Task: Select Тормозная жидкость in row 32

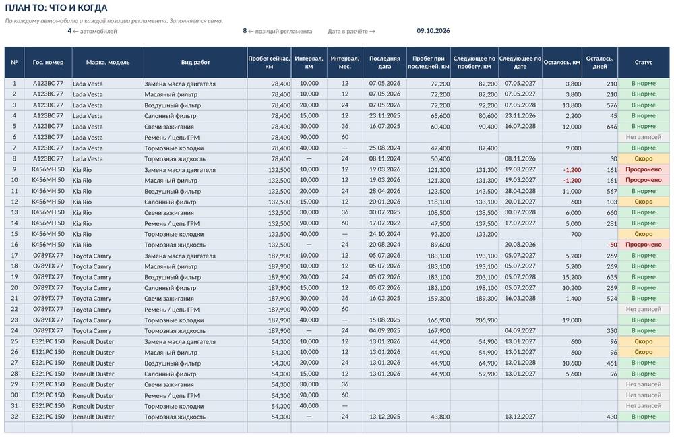Action: click(195, 417)
